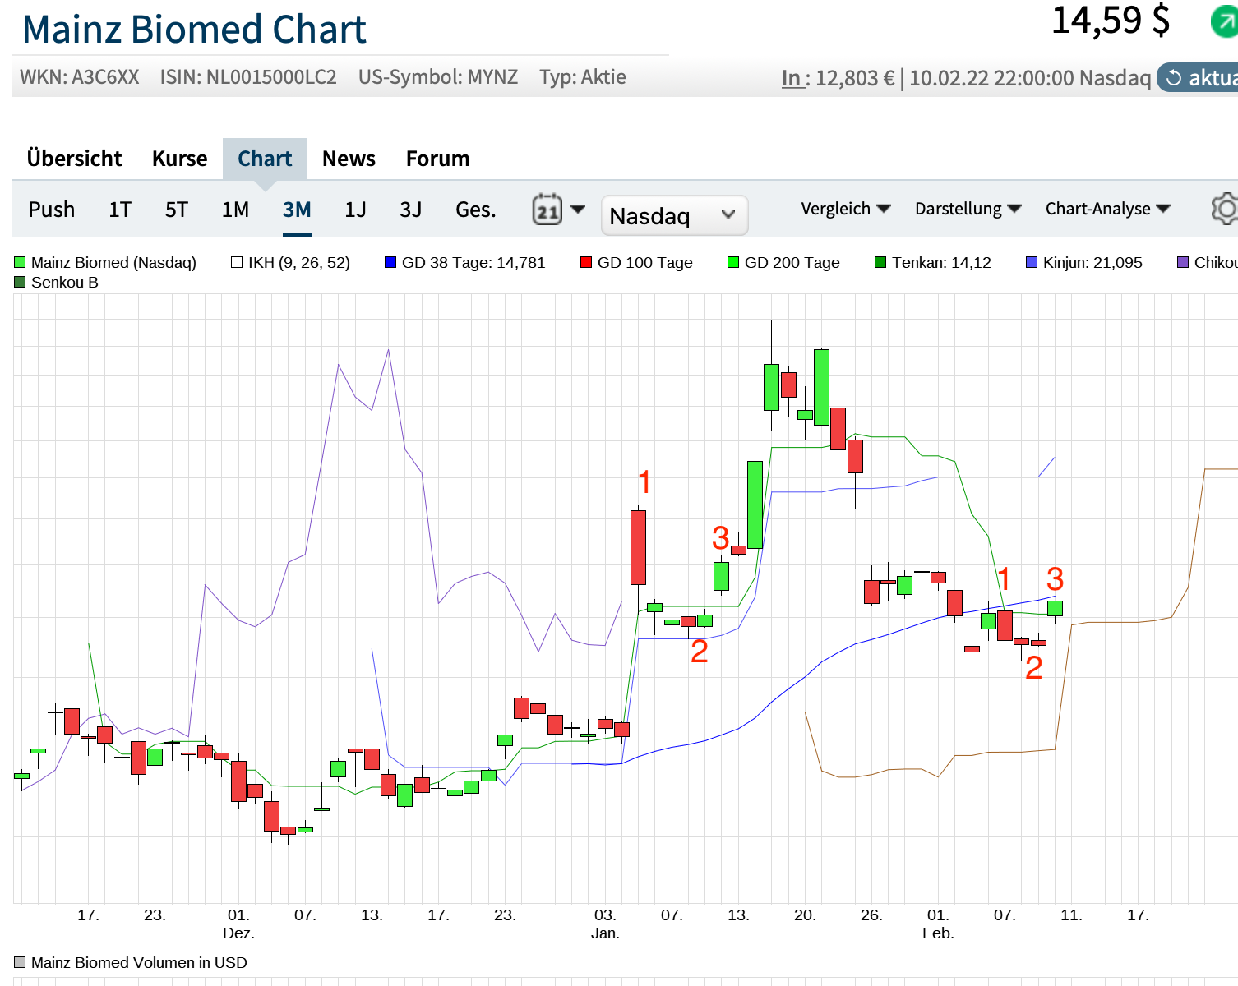Select the 1T timeframe

point(120,210)
